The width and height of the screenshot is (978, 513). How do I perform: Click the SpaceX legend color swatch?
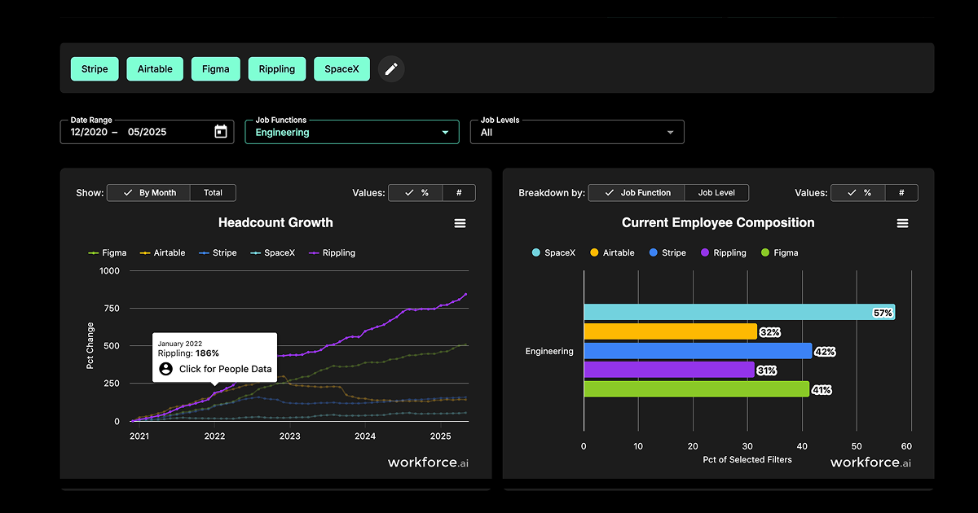pyautogui.click(x=257, y=252)
